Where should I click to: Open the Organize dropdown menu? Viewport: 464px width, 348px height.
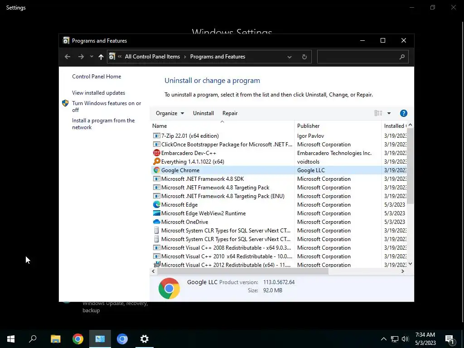point(170,113)
